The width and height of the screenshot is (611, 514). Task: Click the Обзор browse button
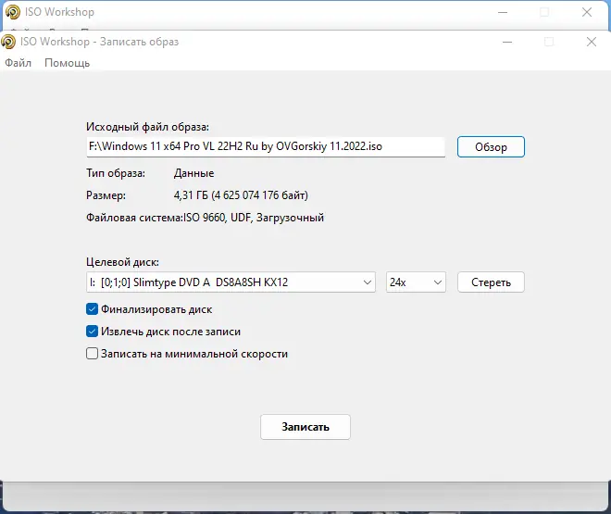491,147
